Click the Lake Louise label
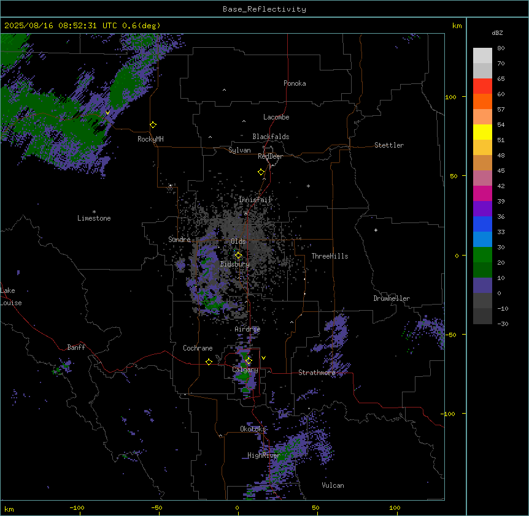 [11, 297]
